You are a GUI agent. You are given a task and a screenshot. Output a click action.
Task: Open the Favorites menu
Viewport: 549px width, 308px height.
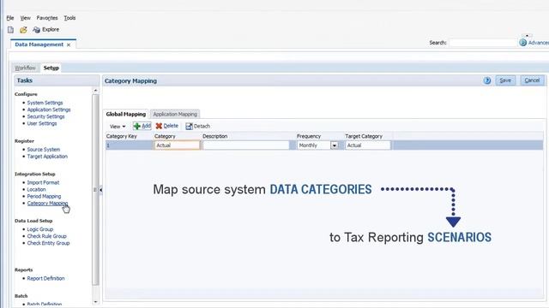[x=47, y=18]
